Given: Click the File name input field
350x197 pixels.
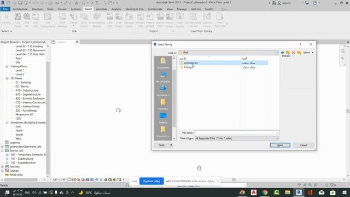Looking at the screenshot, I should [x=235, y=133].
